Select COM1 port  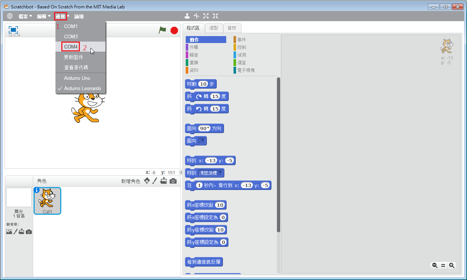click(x=81, y=26)
